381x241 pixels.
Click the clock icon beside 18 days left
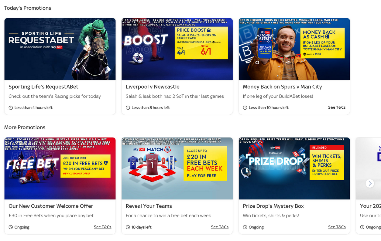(128, 227)
